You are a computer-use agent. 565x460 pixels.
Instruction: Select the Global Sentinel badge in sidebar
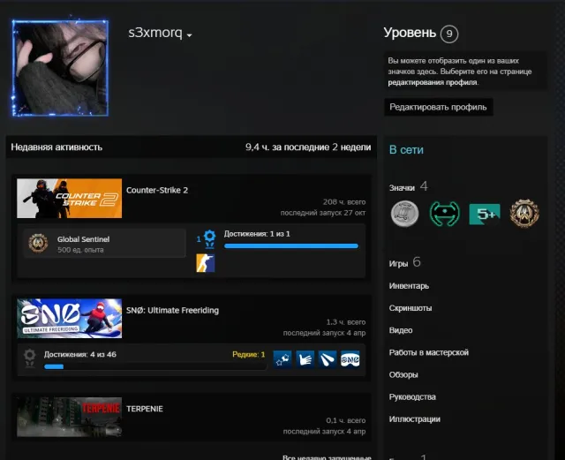point(524,214)
